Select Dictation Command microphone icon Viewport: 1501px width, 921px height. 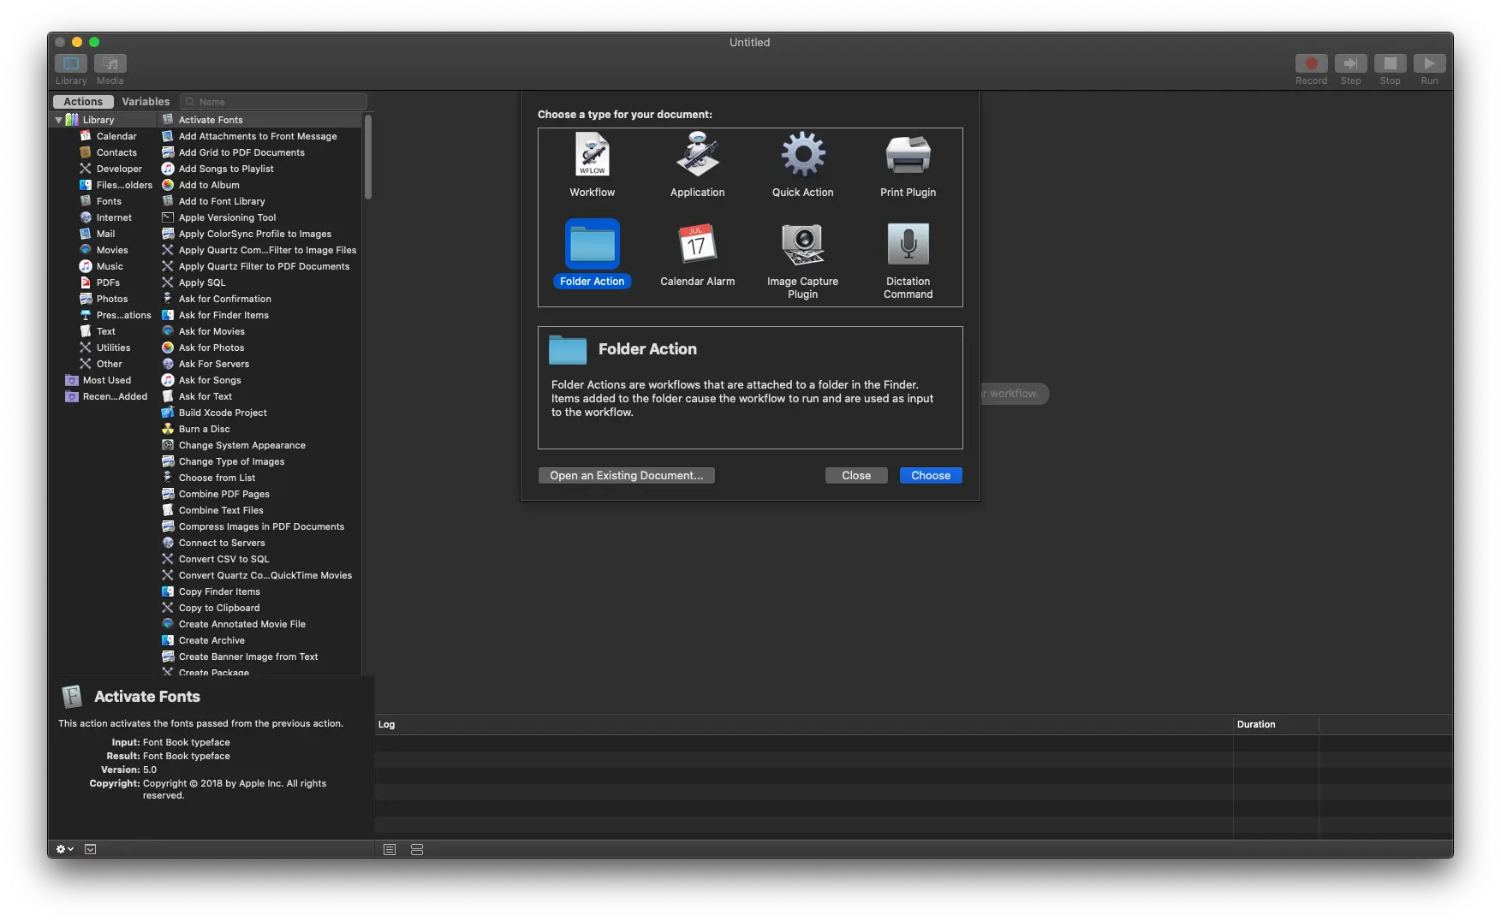click(908, 245)
